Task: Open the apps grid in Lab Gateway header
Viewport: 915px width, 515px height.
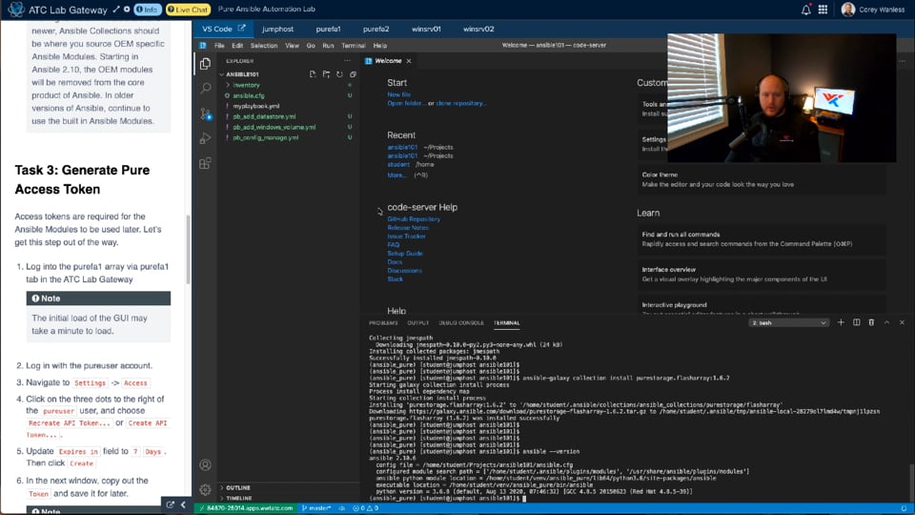Action: (x=823, y=10)
